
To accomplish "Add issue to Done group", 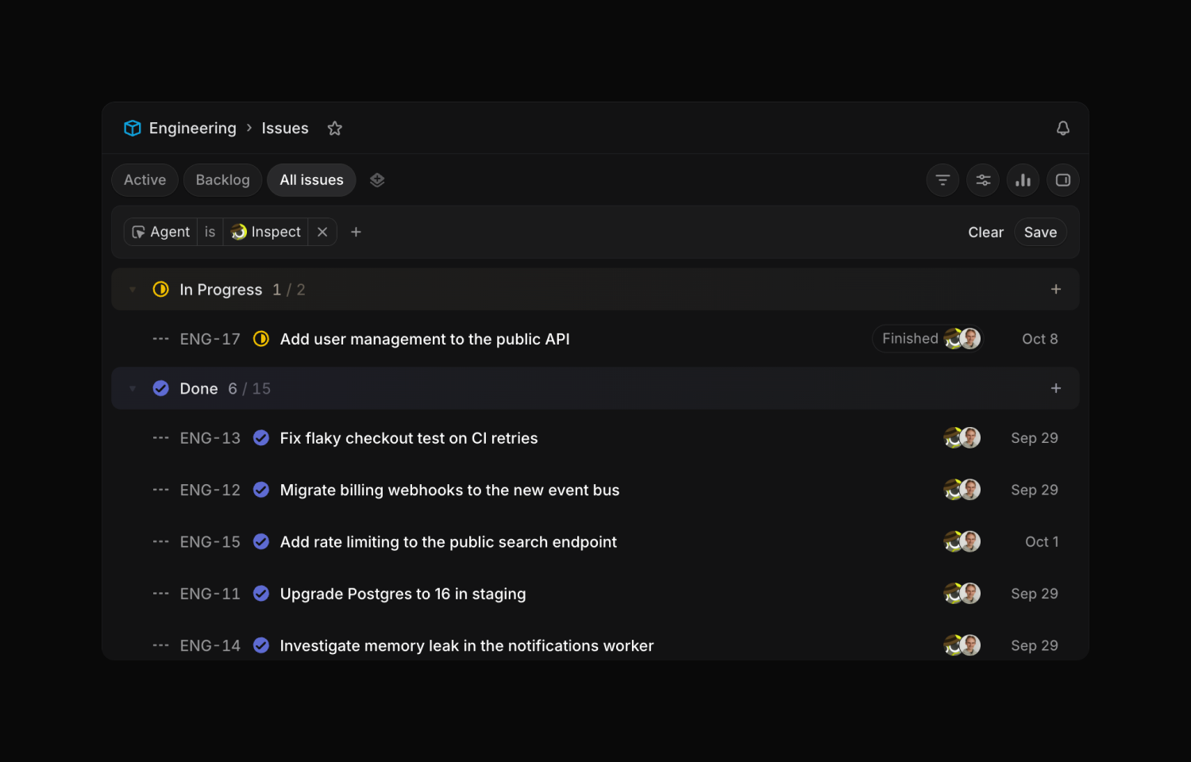I will point(1056,389).
